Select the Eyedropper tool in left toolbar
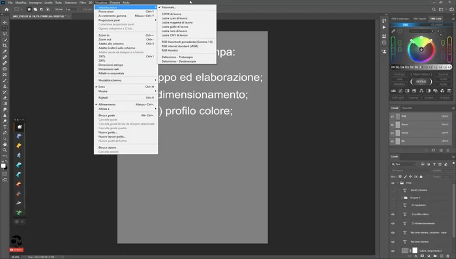Image resolution: width=456 pixels, height=259 pixels. click(5, 52)
